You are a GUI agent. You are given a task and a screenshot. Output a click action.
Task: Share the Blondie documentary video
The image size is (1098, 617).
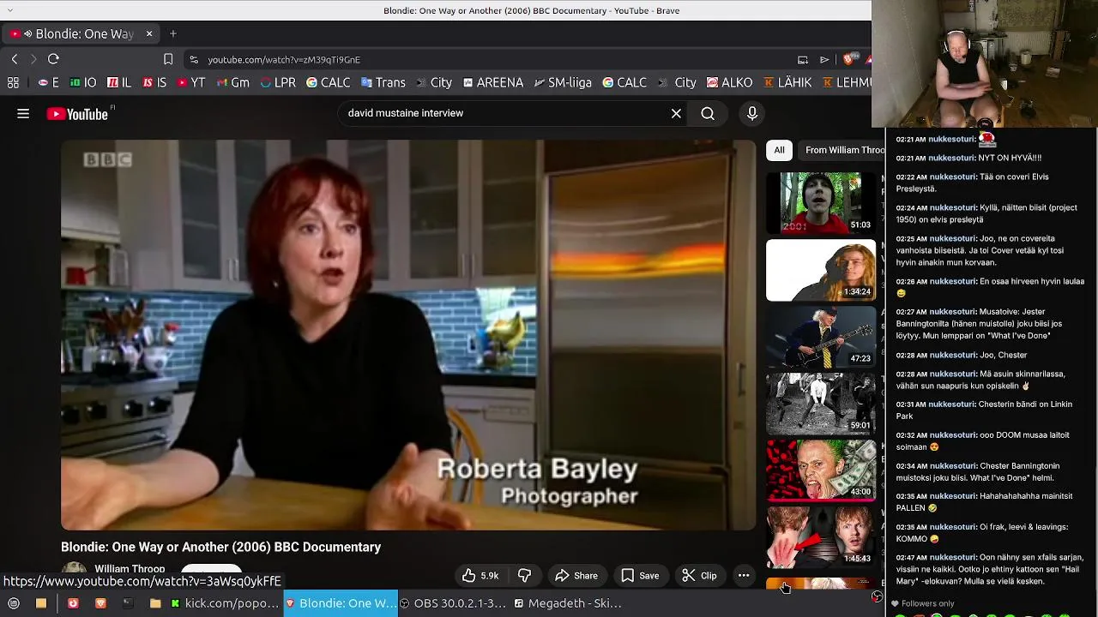tap(576, 576)
